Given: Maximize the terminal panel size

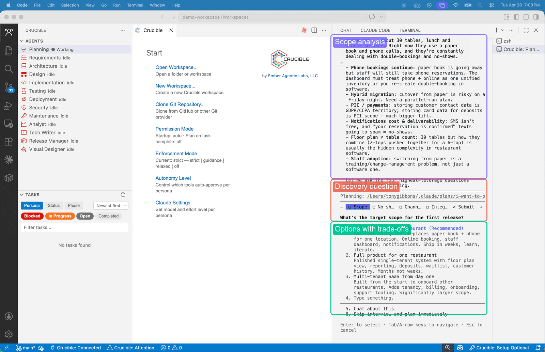Looking at the screenshot, I should point(526,30).
